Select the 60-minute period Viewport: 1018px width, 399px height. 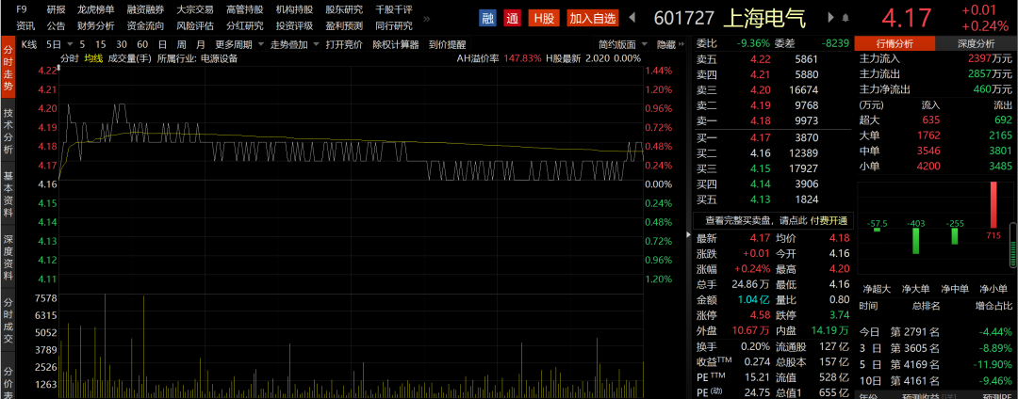coord(143,44)
